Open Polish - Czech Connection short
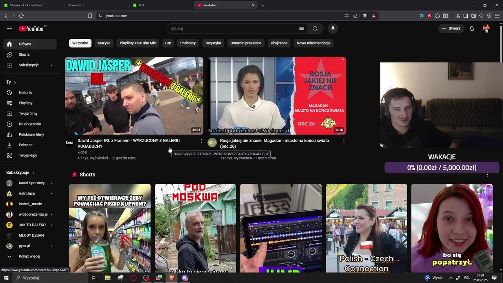 click(367, 228)
